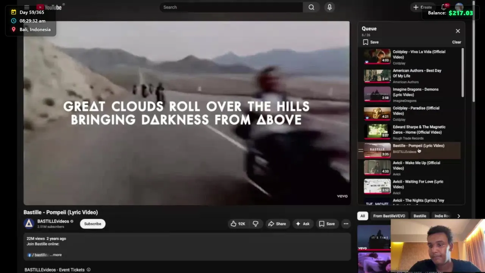Select the All filter chip
Viewport: 485px width, 273px height.
(x=363, y=216)
